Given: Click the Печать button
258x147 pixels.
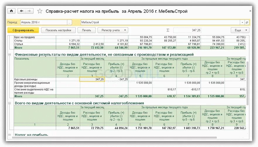Looking at the screenshot, I should pyautogui.click(x=87, y=30).
